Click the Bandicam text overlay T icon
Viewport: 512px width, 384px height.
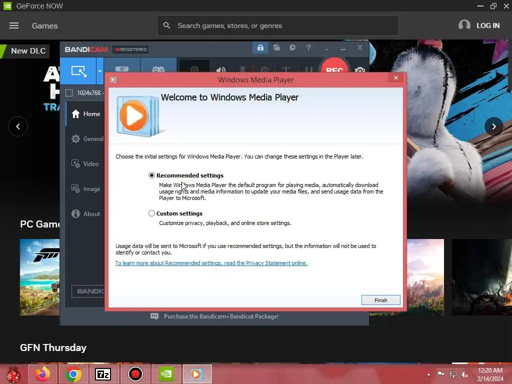pyautogui.click(x=285, y=69)
